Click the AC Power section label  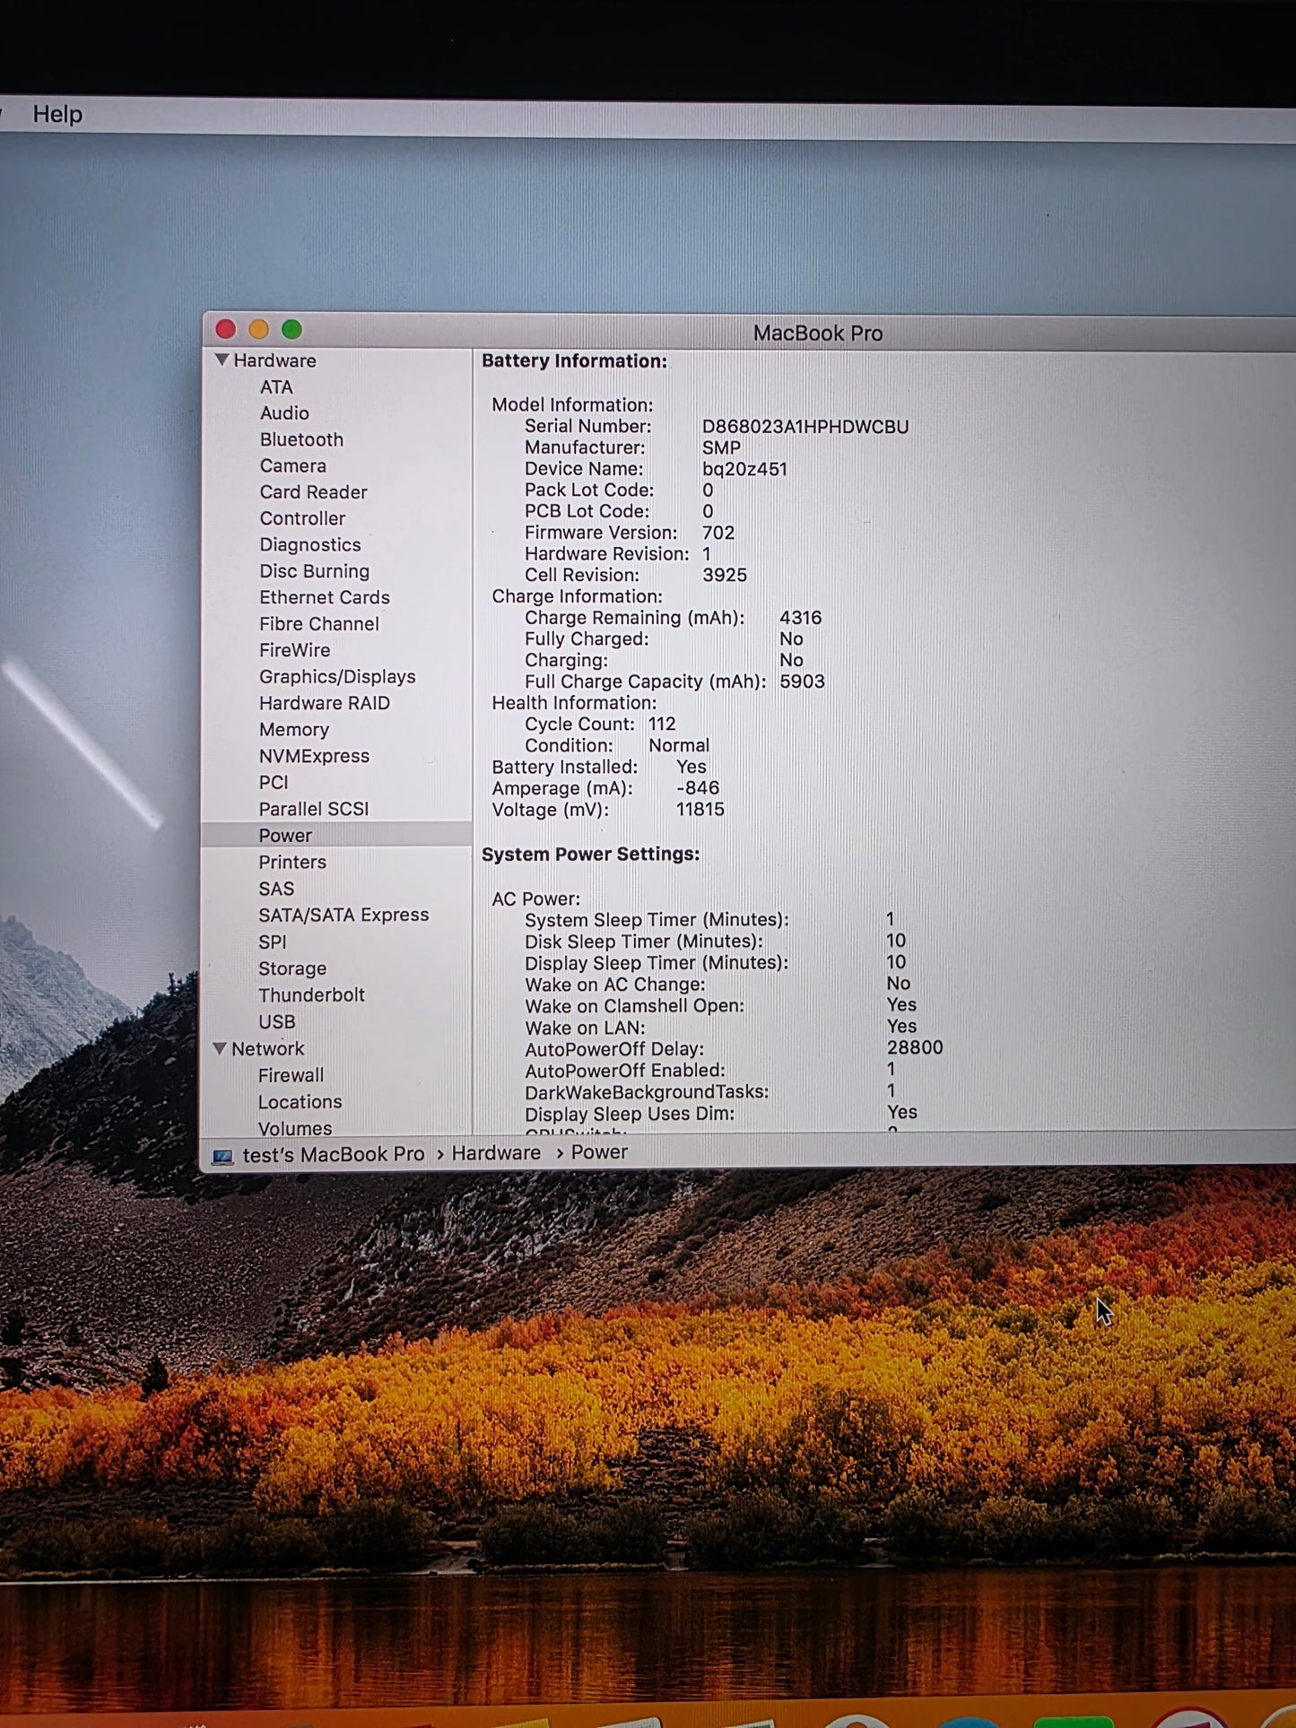pos(535,899)
